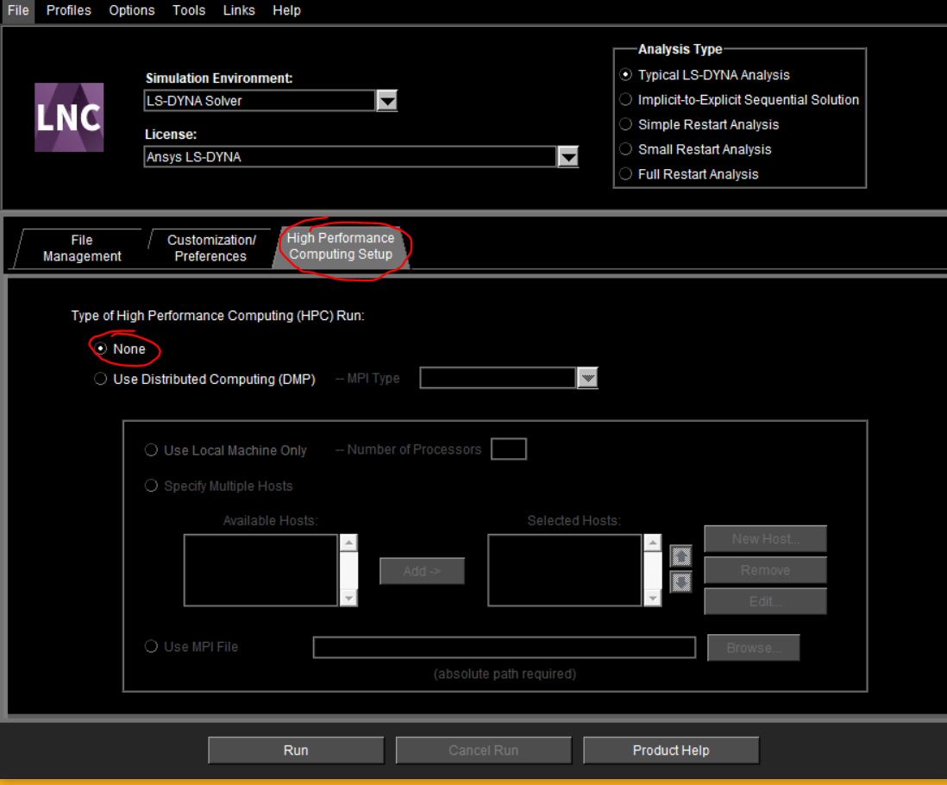Click the Available Hosts scroll-up arrow
This screenshot has height=785, width=947.
348,543
